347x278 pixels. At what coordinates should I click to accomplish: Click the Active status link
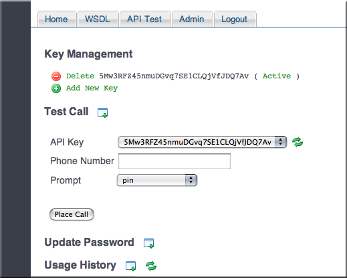click(x=277, y=76)
